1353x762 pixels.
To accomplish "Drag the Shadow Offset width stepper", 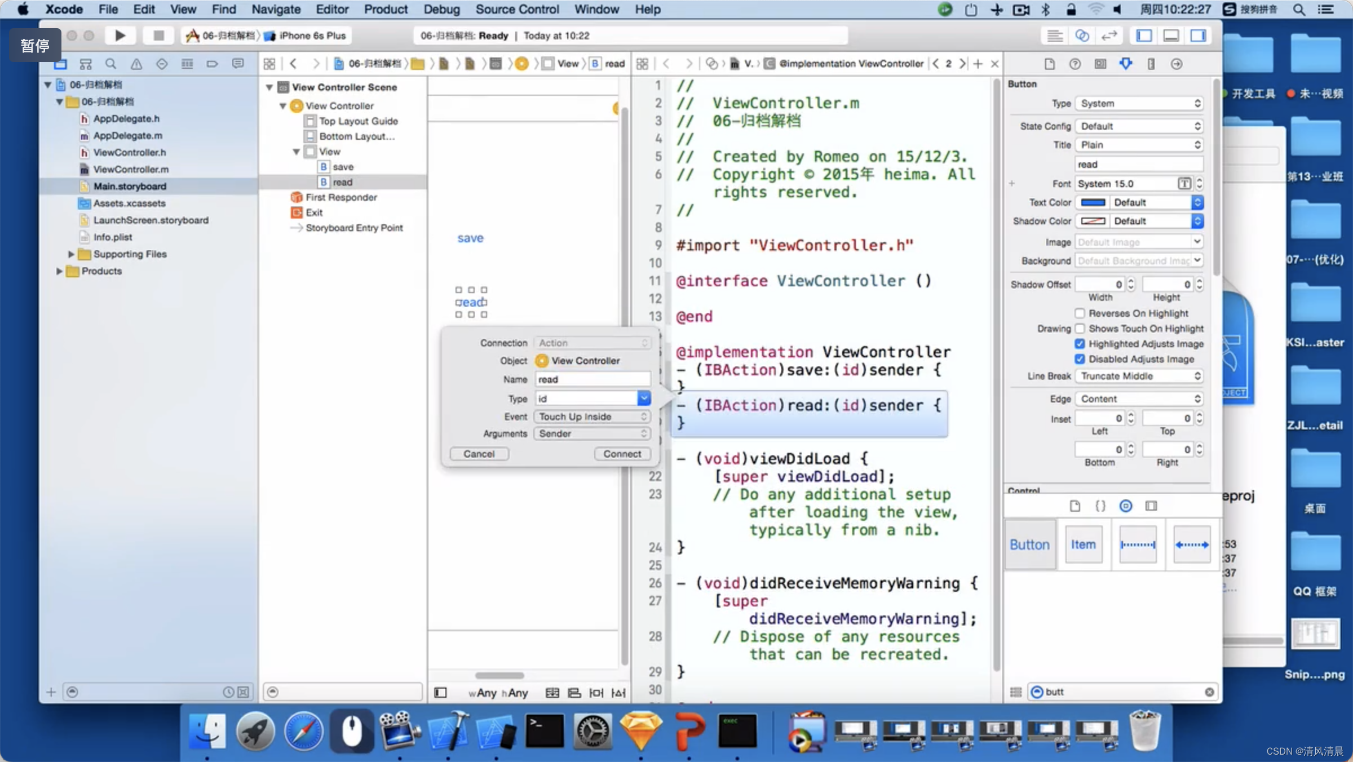I will point(1129,285).
